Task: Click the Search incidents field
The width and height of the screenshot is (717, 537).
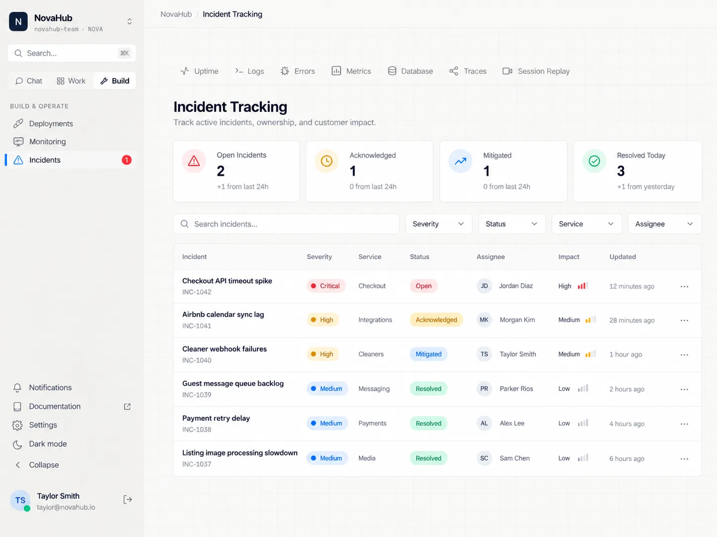Action: tap(286, 224)
